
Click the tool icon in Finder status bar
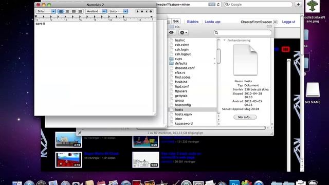pos(80,133)
